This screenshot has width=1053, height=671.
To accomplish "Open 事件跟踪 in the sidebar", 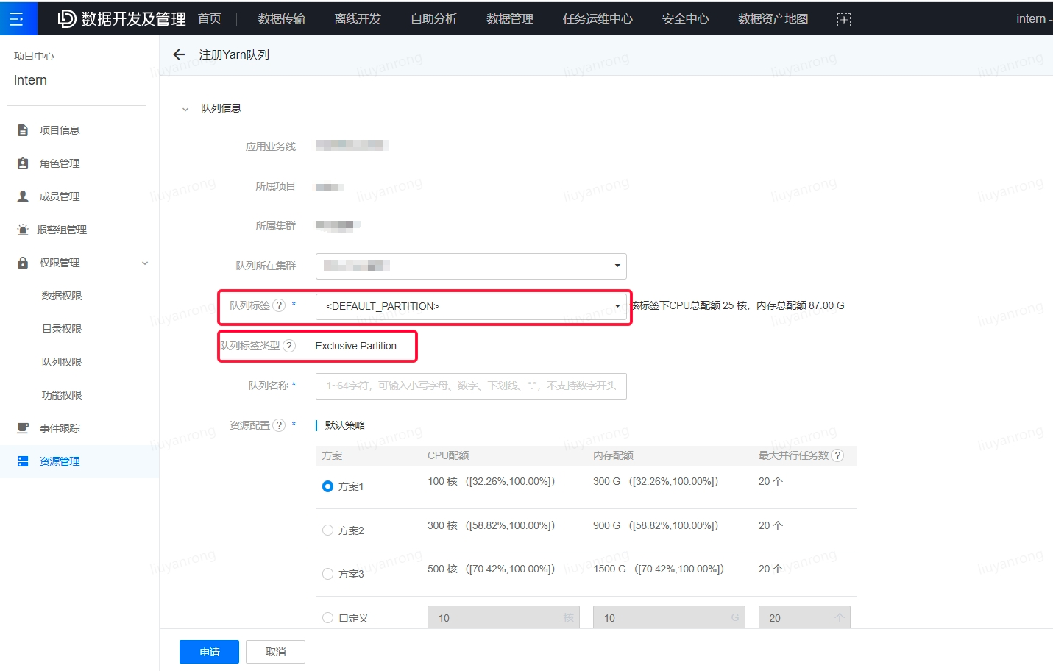I will [x=59, y=427].
